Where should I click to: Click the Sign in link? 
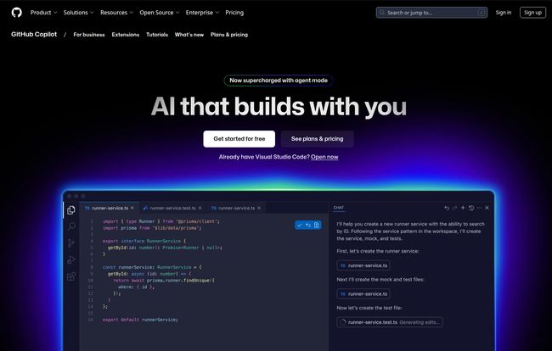504,13
